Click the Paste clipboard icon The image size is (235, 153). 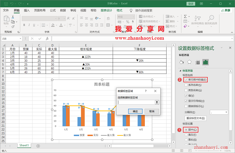pyautogui.click(x=6, y=19)
